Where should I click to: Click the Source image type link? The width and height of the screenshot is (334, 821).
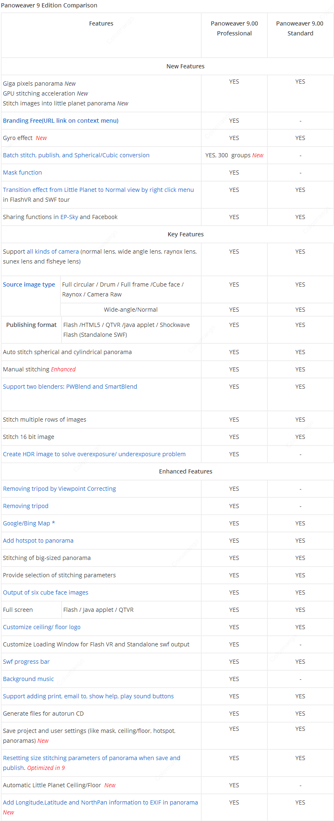click(x=29, y=285)
